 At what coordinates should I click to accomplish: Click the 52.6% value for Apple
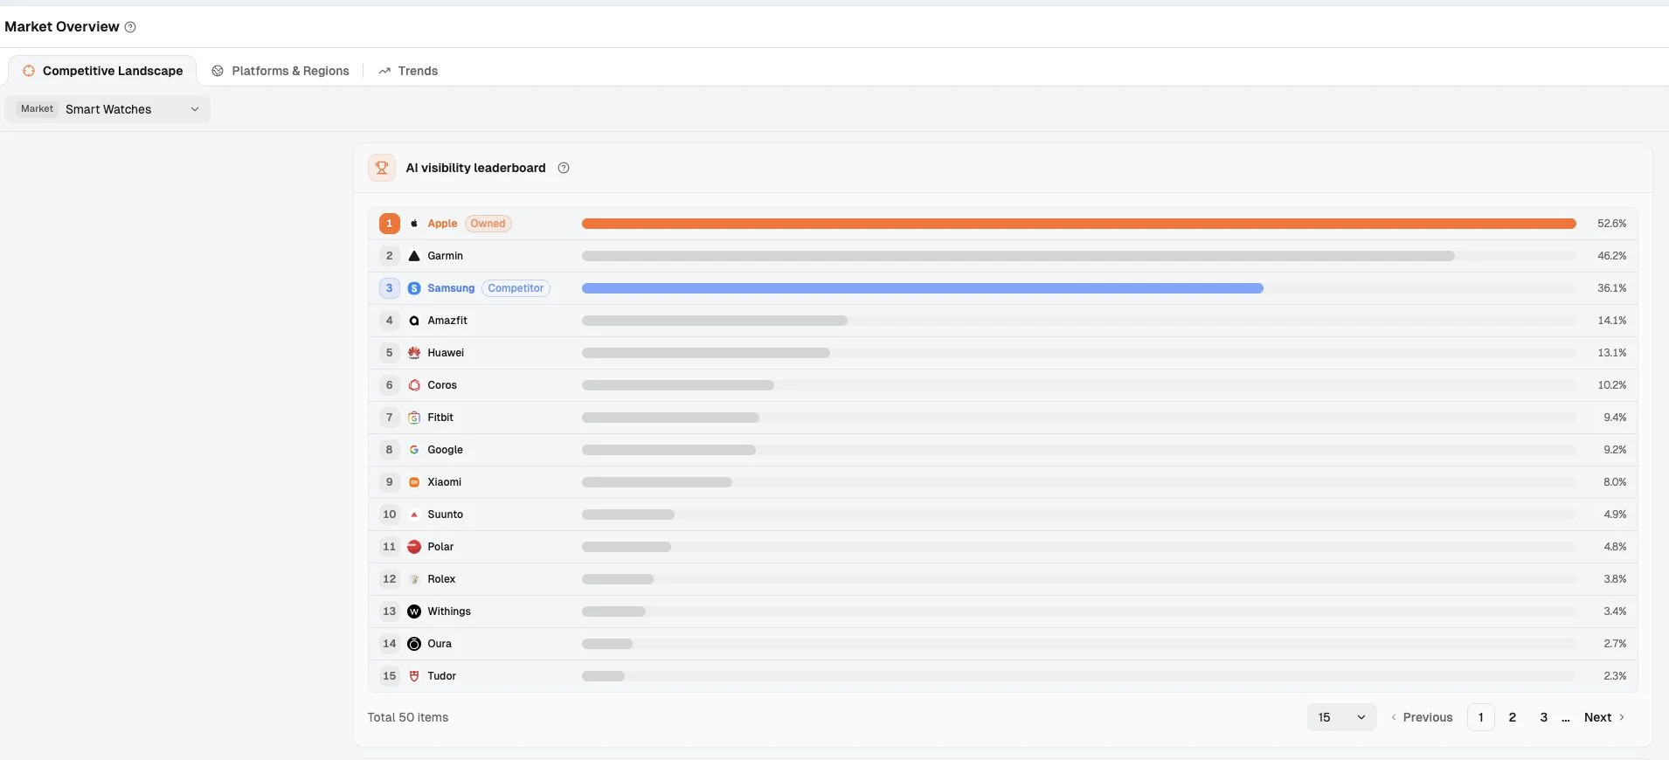(x=1611, y=224)
